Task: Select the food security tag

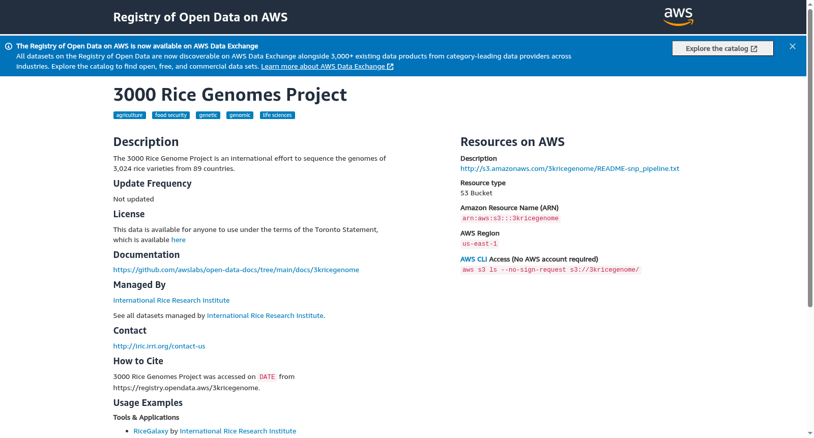Action: (171, 115)
